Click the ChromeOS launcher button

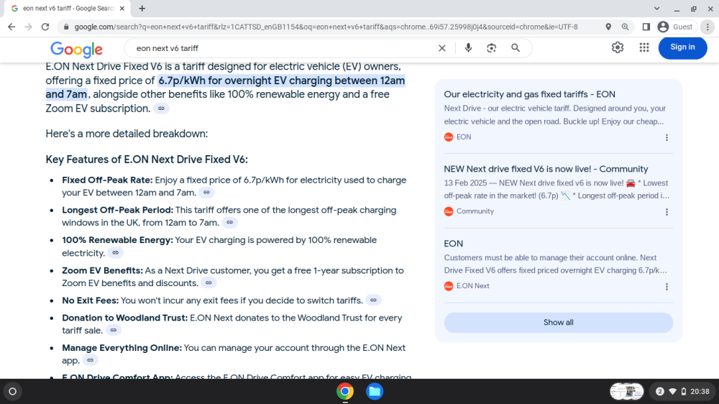pos(13,392)
